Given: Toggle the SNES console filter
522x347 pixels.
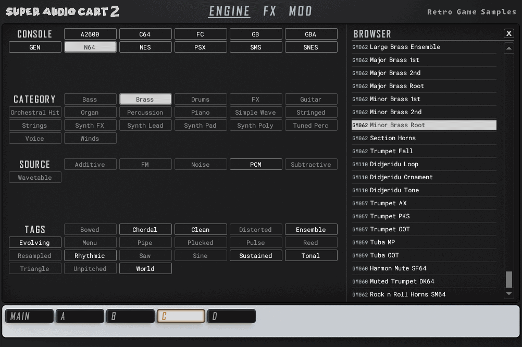Looking at the screenshot, I should [311, 47].
